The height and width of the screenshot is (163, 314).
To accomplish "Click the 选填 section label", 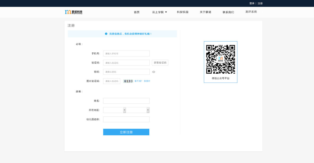I will 79,92.
